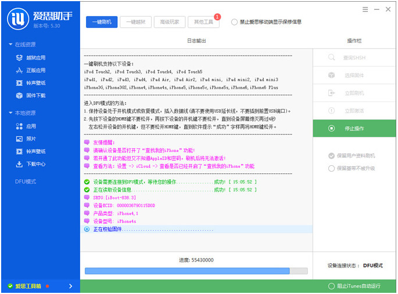Click the 查询SHSH search icon
The height and width of the screenshot is (294, 398).
pos(331,57)
